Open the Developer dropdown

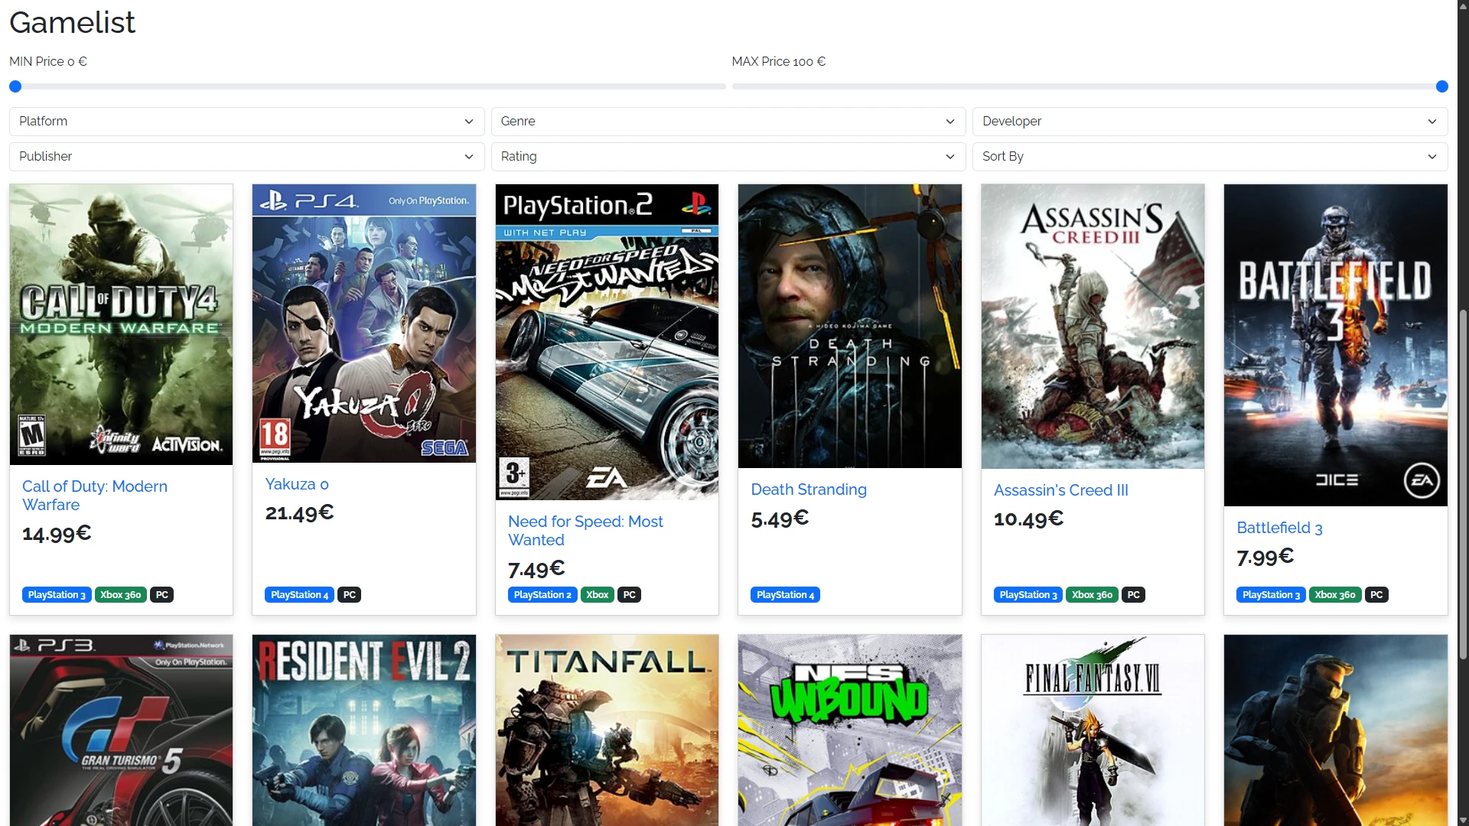tap(1209, 121)
